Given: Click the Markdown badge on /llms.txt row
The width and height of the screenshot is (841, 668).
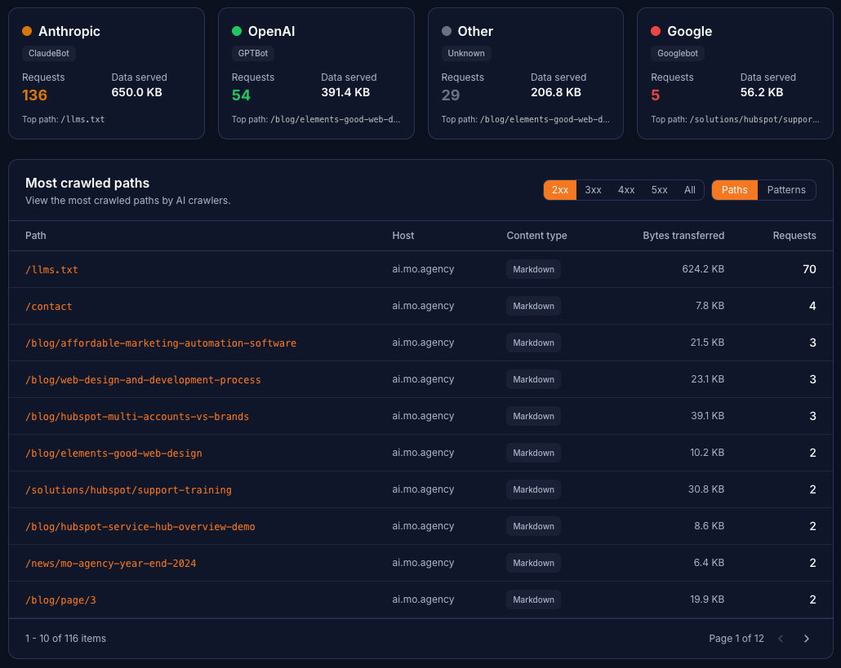Looking at the screenshot, I should (533, 269).
